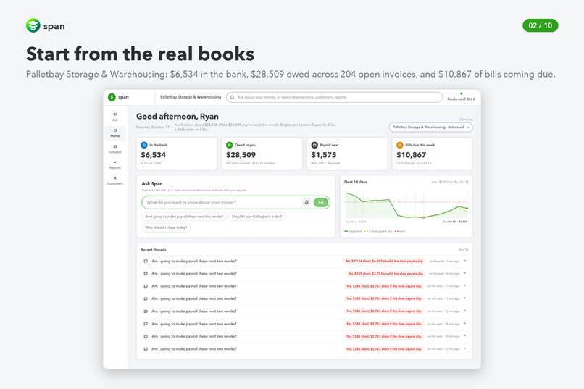The height and width of the screenshot is (389, 584).
Task: Click the green Owed to you icon
Action: [230, 145]
